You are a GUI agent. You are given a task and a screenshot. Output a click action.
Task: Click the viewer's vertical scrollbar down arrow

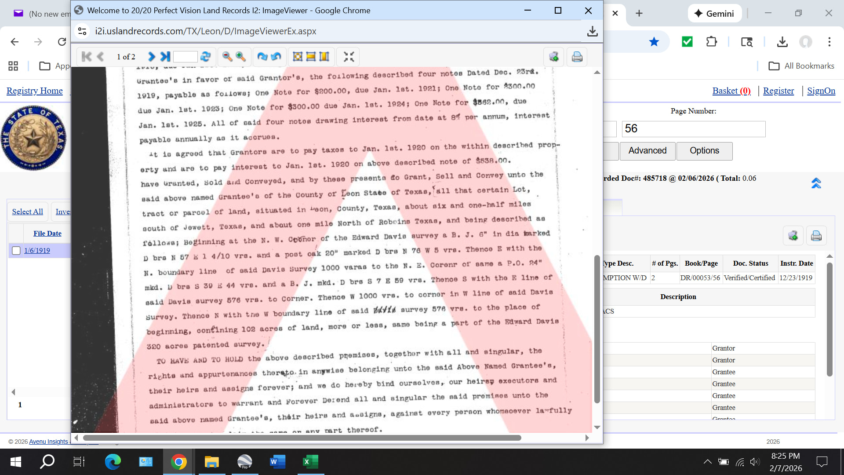pyautogui.click(x=597, y=427)
